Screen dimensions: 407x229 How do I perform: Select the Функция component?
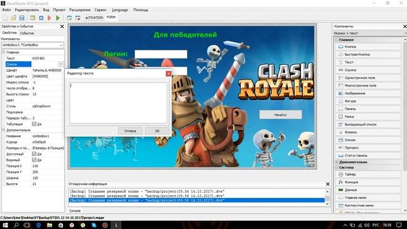pyautogui.click(x=369, y=183)
